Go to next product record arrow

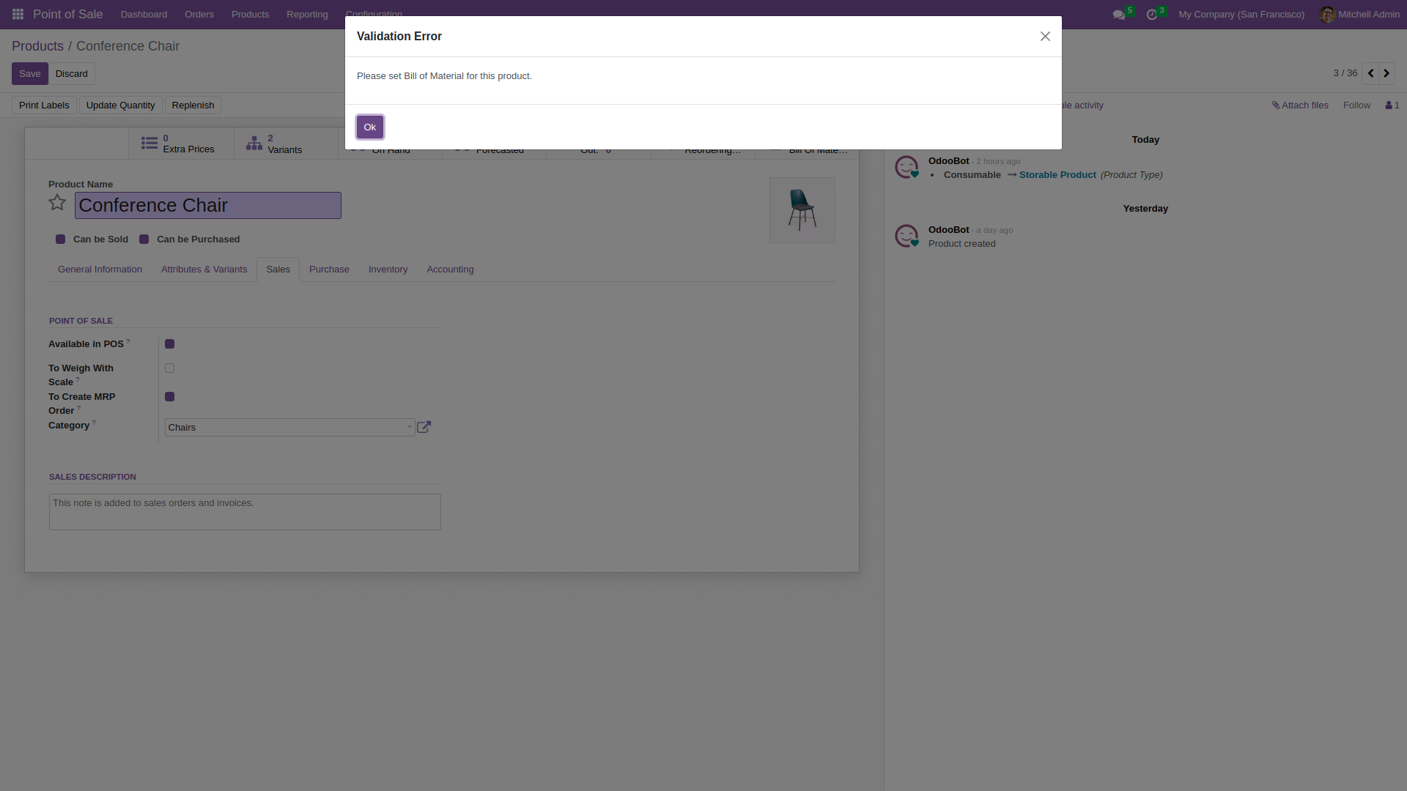pos(1386,73)
